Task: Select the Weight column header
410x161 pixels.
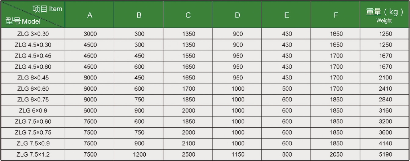Action: [x=384, y=14]
